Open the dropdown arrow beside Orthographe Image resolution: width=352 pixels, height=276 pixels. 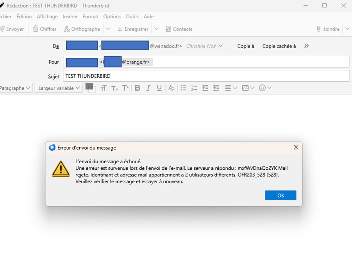pyautogui.click(x=108, y=29)
